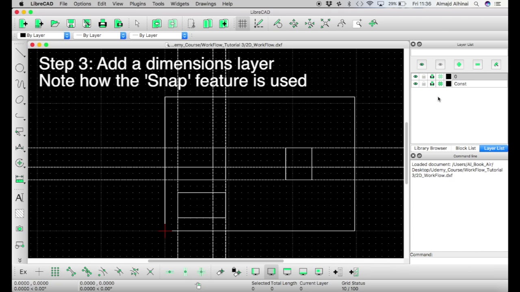Image resolution: width=520 pixels, height=292 pixels.
Task: Switch to the Library Browser tab
Action: pos(430,148)
